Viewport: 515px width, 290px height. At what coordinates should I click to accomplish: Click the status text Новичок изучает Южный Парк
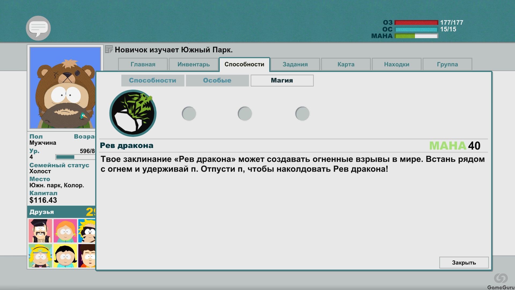(x=174, y=50)
